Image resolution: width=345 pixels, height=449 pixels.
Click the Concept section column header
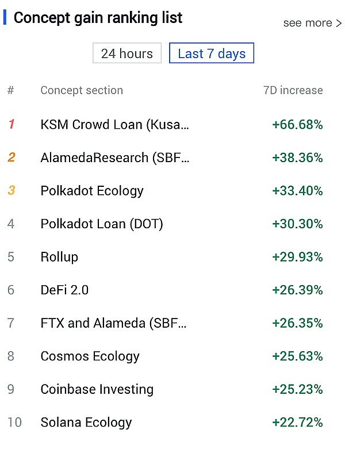tap(82, 90)
